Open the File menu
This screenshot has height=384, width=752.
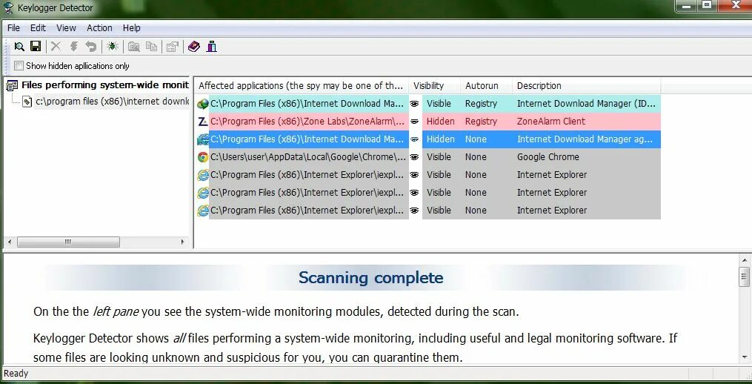tap(13, 28)
